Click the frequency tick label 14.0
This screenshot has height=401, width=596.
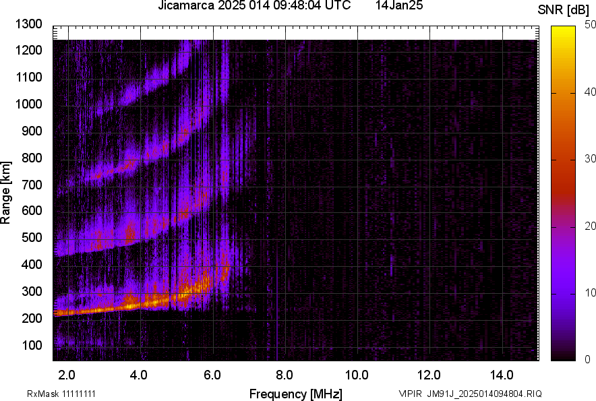click(x=502, y=375)
